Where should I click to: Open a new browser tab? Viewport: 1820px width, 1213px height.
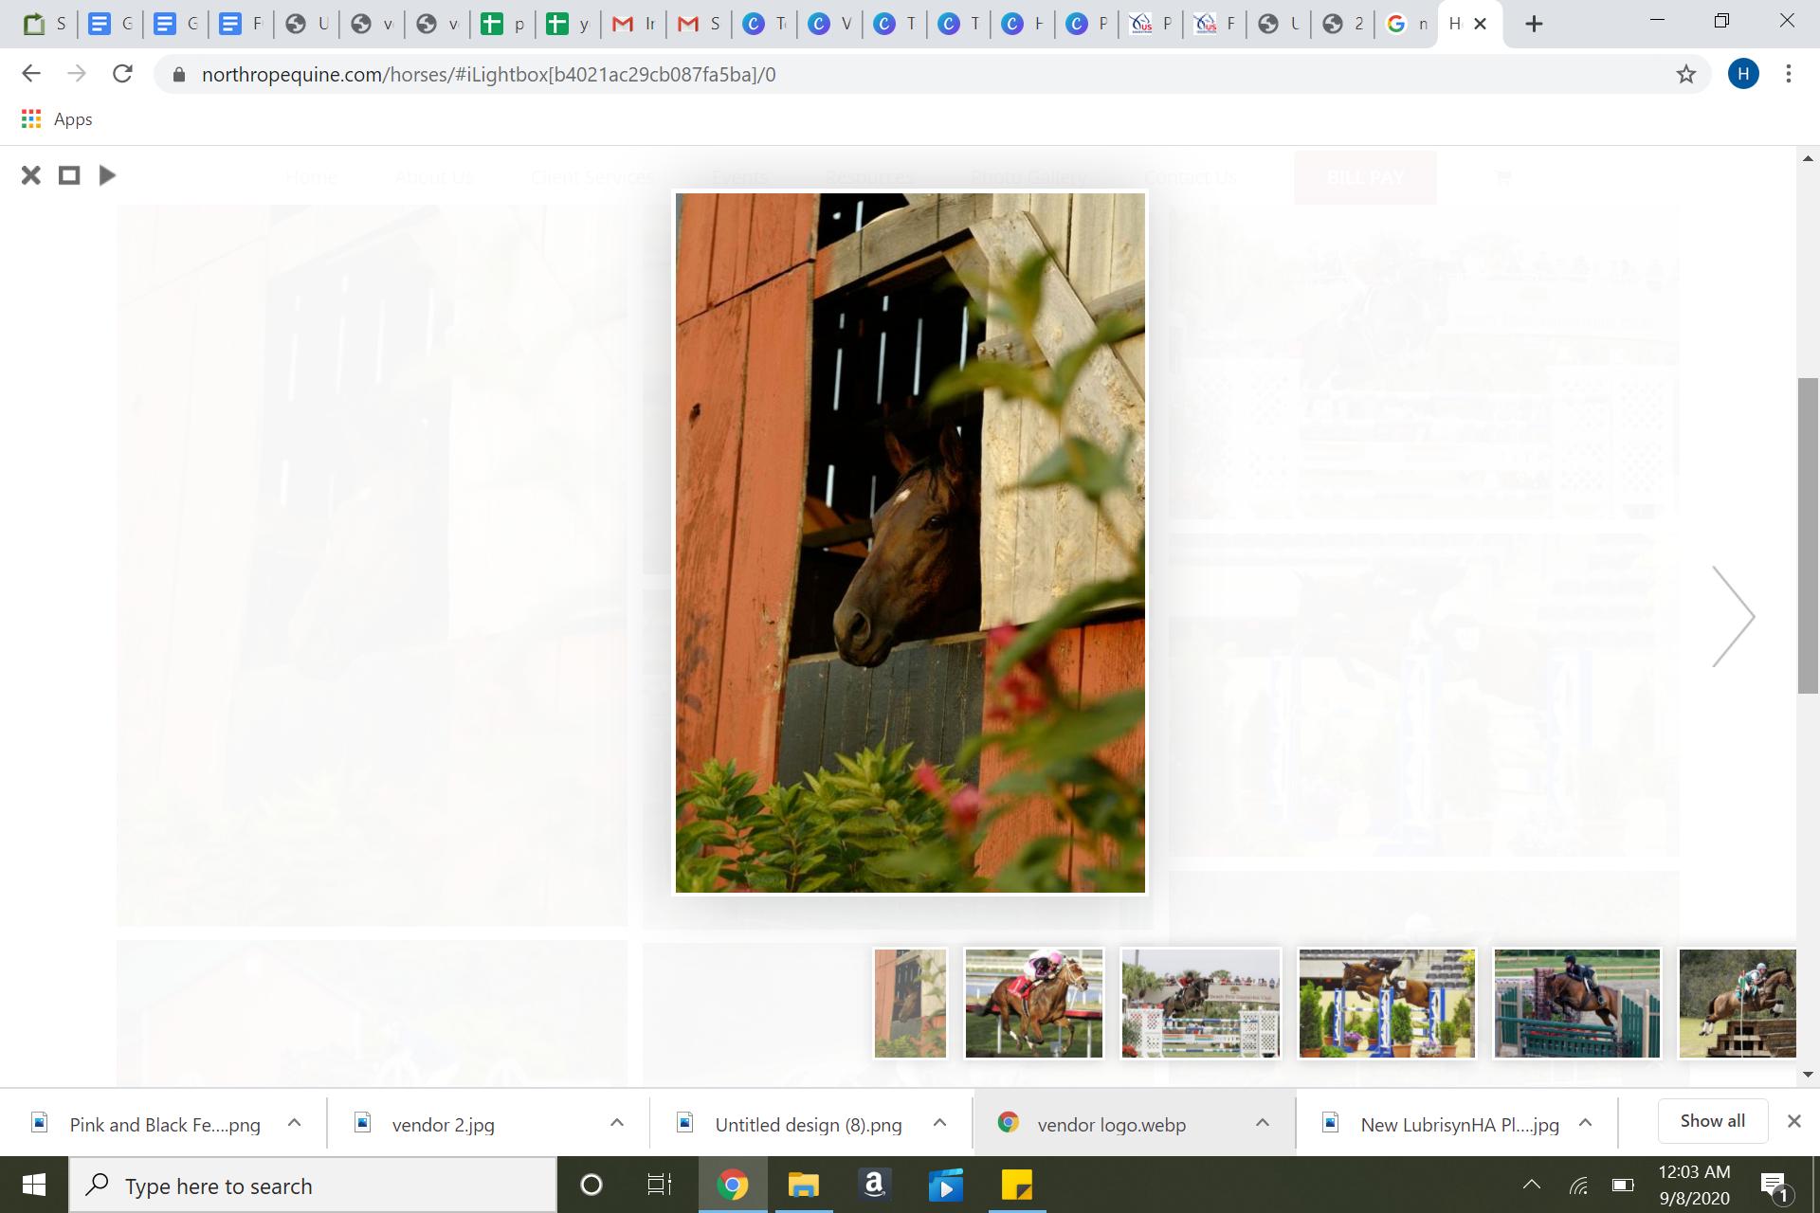pos(1534,24)
